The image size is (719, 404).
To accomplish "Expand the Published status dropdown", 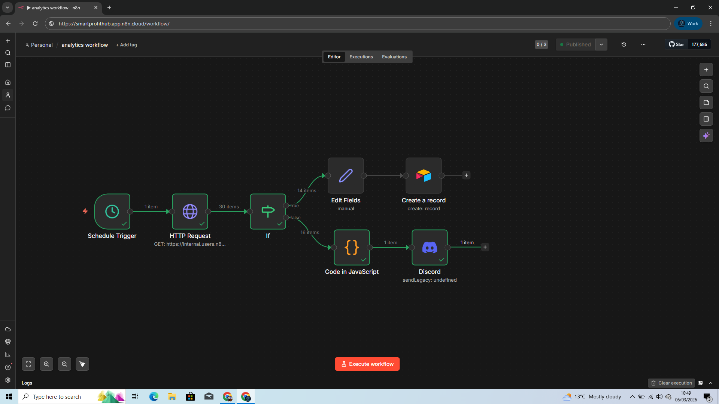I will [601, 44].
